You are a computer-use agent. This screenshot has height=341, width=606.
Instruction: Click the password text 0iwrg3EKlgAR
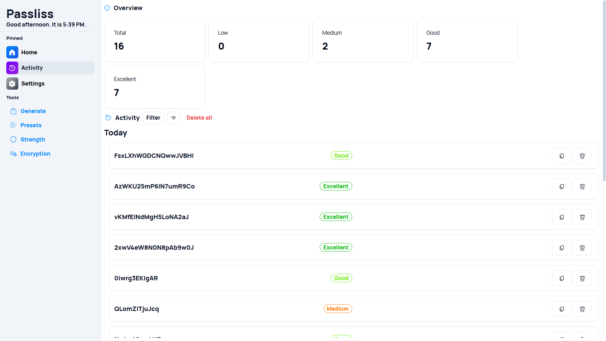tap(136, 278)
